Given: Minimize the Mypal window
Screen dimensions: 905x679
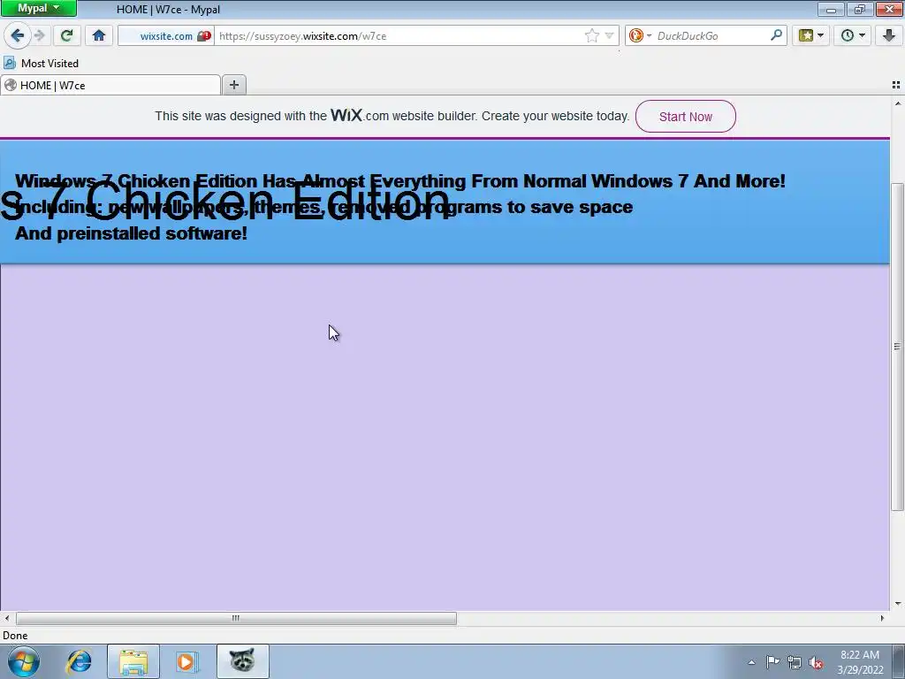Looking at the screenshot, I should (831, 9).
